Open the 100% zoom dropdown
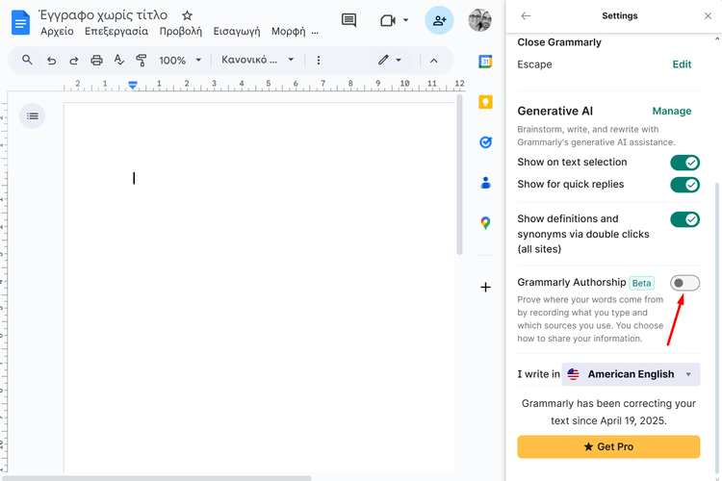722x481 pixels. point(180,61)
